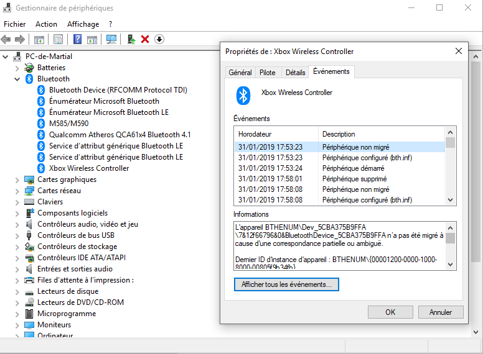
Task: Collapse the PC-de-Martial root node
Action: coord(5,57)
